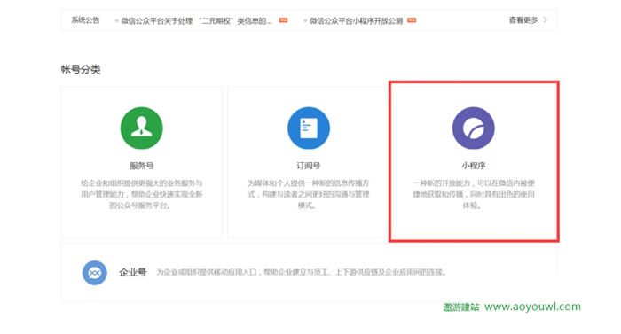
Task: Click the 帐号分类 heading
Action: pyautogui.click(x=81, y=69)
